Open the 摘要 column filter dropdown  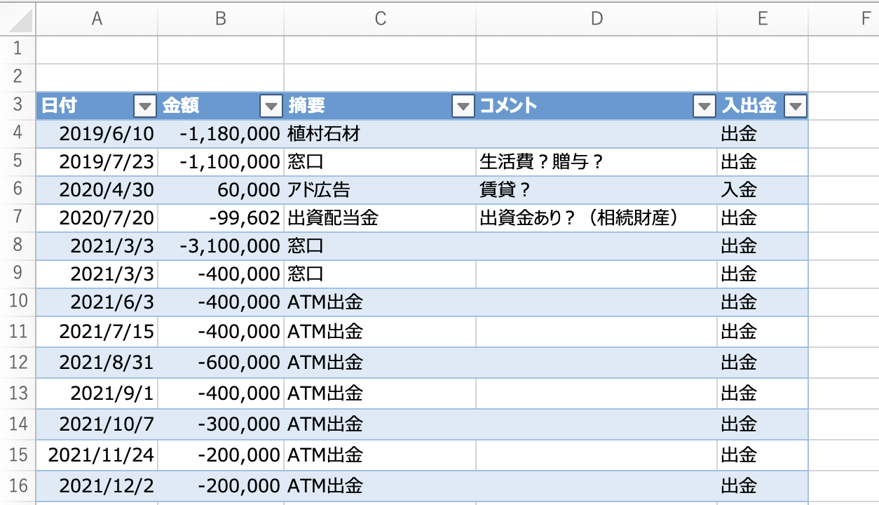(463, 106)
